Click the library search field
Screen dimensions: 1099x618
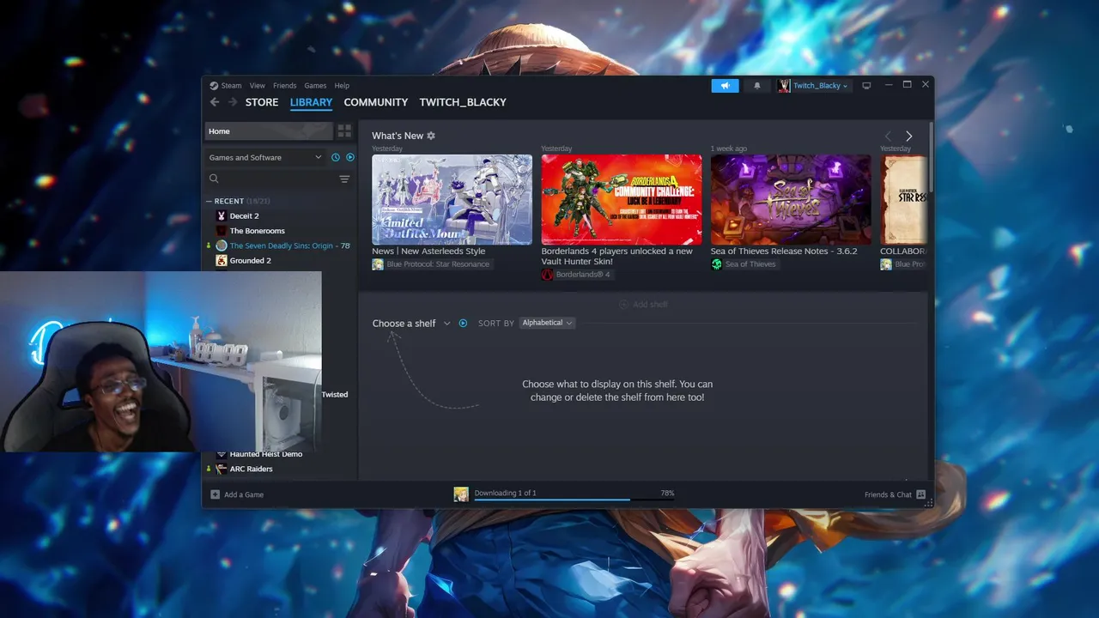[270, 179]
